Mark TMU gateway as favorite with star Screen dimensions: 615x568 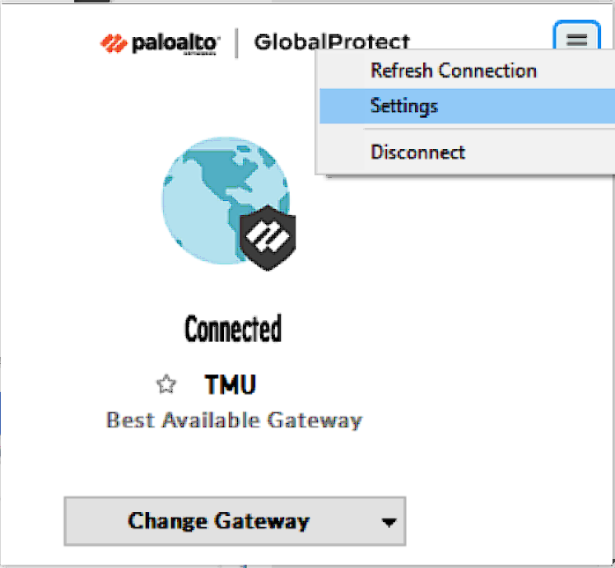(166, 384)
